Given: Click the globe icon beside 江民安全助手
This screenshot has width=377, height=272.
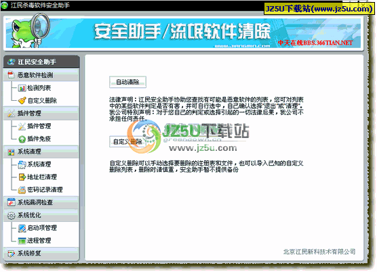Looking at the screenshot, I should 11,62.
